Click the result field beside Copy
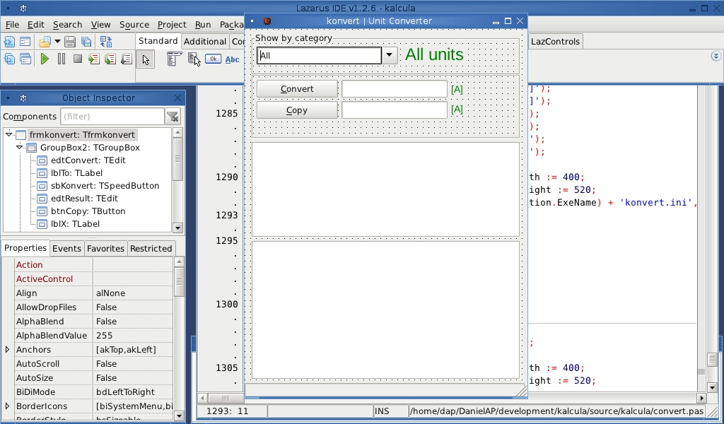 pyautogui.click(x=395, y=110)
